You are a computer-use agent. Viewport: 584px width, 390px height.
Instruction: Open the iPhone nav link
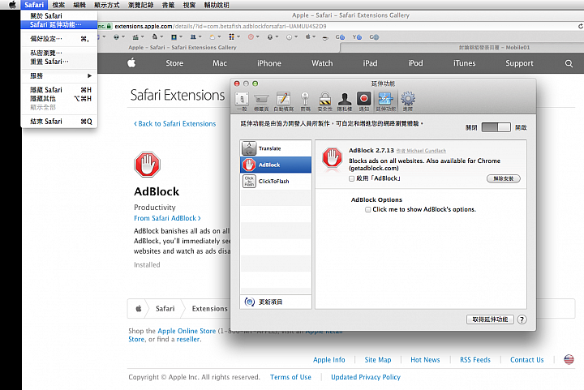(x=269, y=63)
